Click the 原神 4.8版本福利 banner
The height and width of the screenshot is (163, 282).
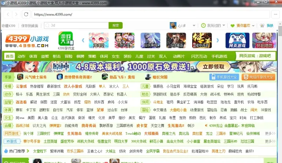(139, 67)
